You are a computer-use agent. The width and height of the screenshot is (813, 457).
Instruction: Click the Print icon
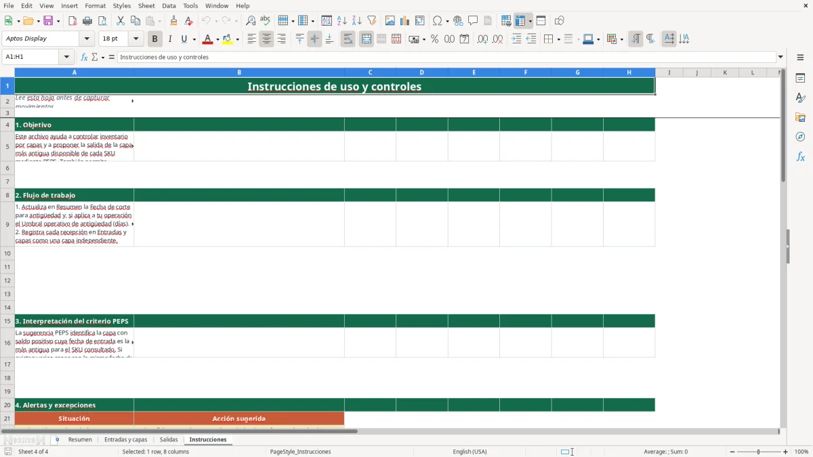87,21
